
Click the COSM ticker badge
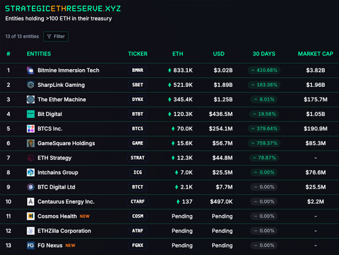tap(138, 216)
